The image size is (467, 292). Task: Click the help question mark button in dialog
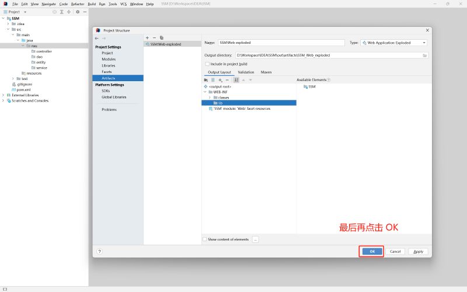point(99,252)
